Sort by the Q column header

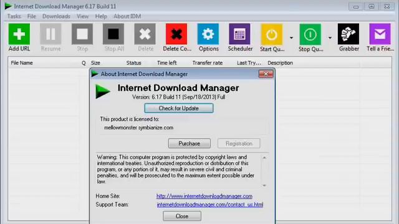pyautogui.click(x=84, y=63)
